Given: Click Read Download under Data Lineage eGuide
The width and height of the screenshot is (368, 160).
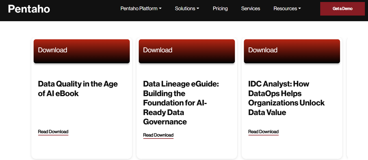Looking at the screenshot, I should tap(158, 135).
